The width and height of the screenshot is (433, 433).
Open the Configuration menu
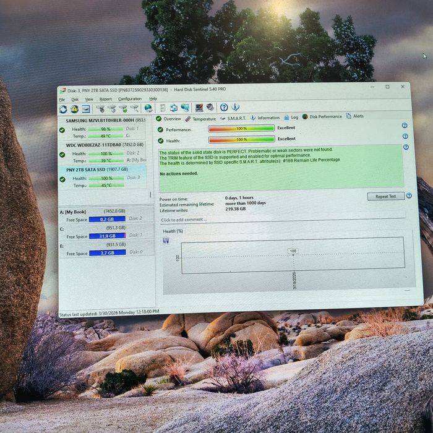click(130, 98)
